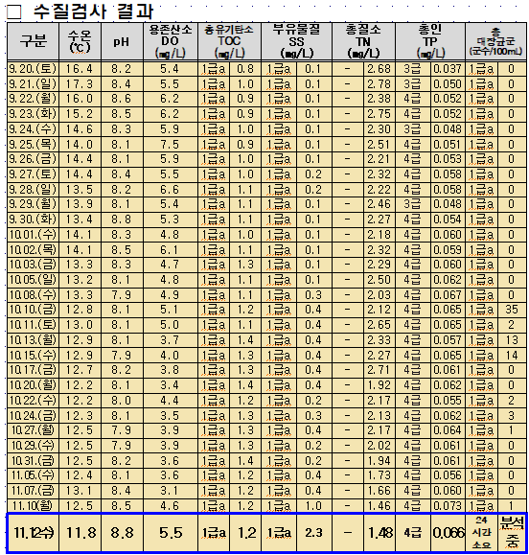529x555 pixels.
Task: Click the 수질검사 결과 title text
Action: tap(93, 12)
